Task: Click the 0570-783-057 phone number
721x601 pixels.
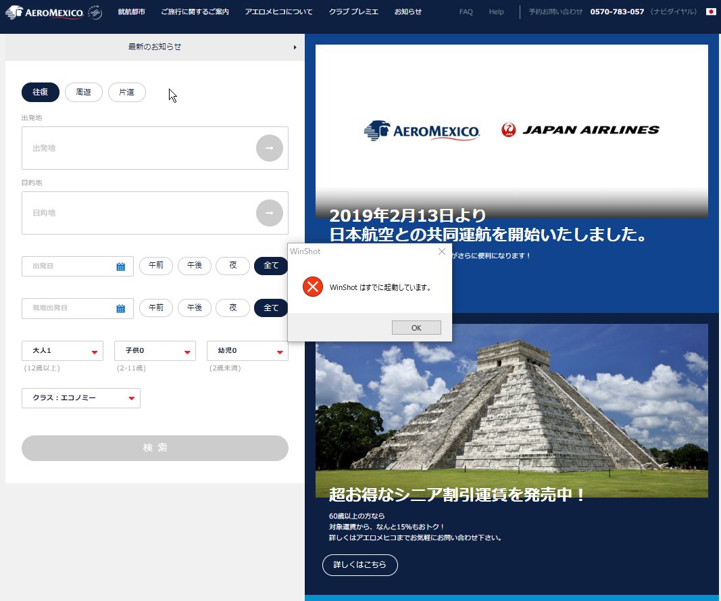Action: (x=617, y=12)
